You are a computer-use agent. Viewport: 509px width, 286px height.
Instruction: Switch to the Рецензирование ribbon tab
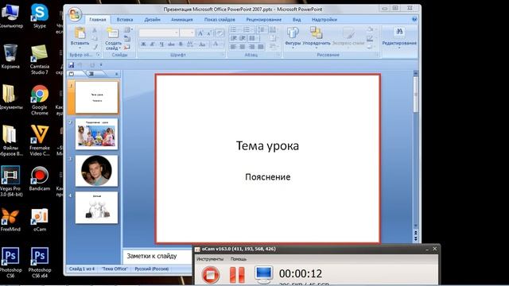coord(263,19)
